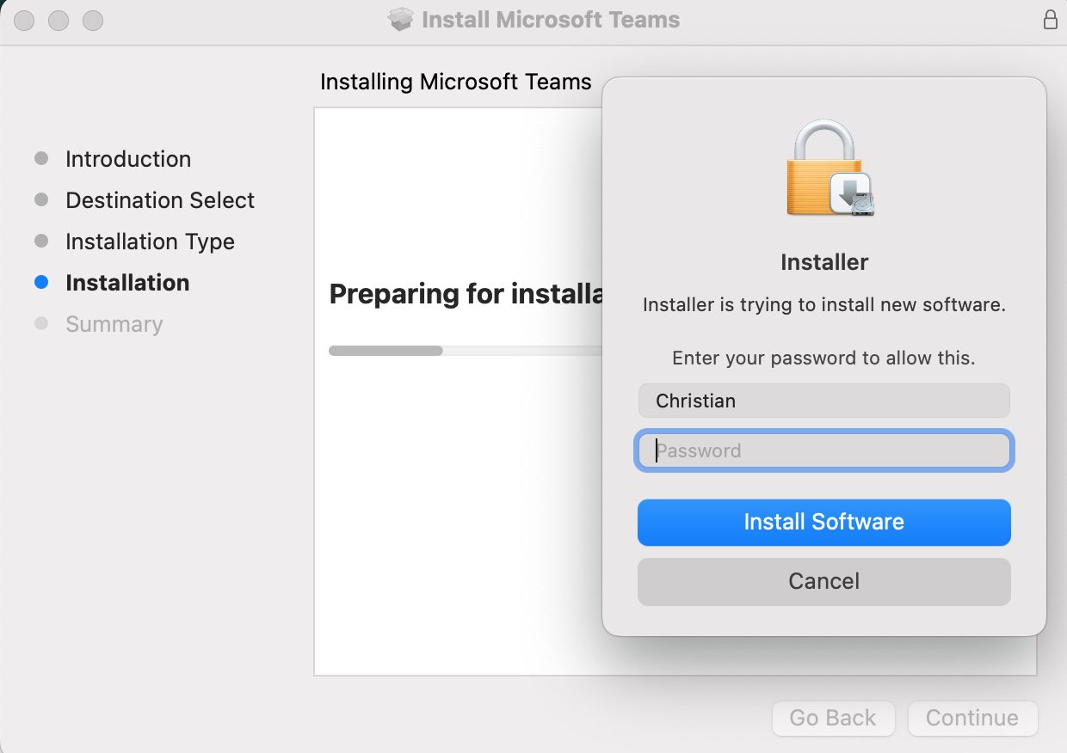Select the Installation step
Viewport: 1067px width, 753px height.
click(x=127, y=283)
